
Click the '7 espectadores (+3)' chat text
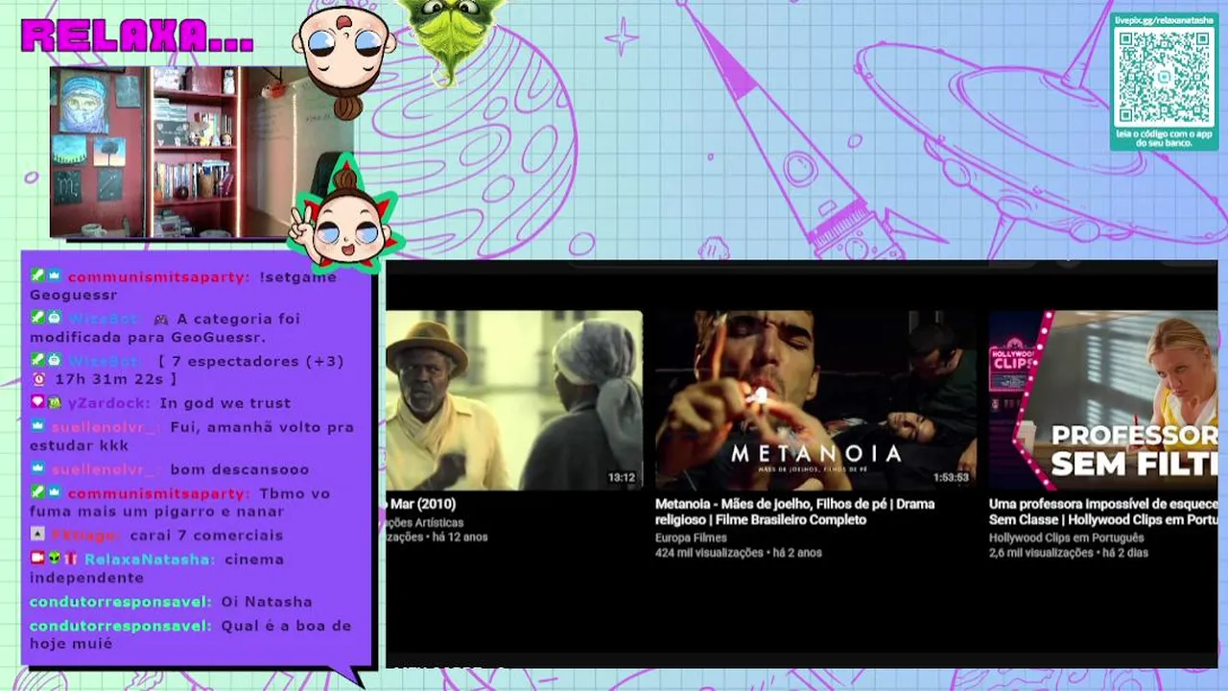click(249, 361)
